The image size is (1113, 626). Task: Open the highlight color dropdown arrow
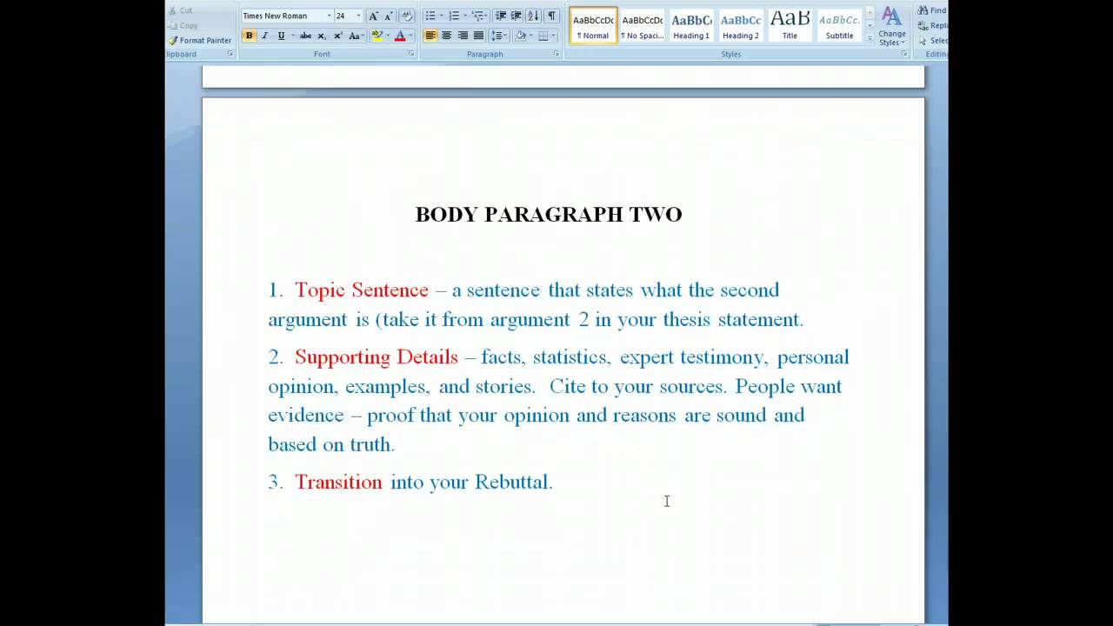point(388,36)
